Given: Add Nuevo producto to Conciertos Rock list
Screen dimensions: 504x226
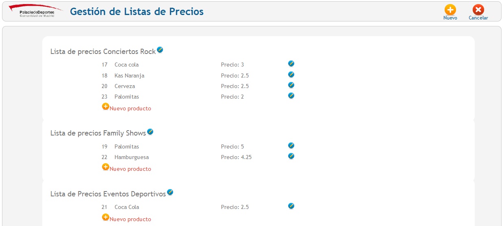Looking at the screenshot, I should pos(126,108).
